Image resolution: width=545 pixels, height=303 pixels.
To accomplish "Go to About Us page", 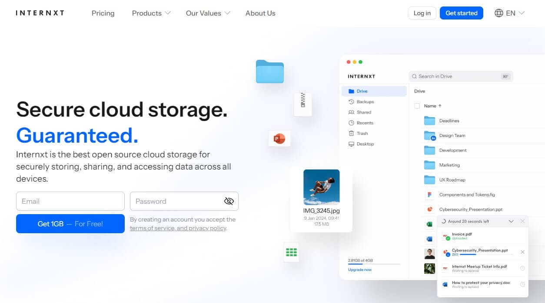I will click(x=260, y=13).
